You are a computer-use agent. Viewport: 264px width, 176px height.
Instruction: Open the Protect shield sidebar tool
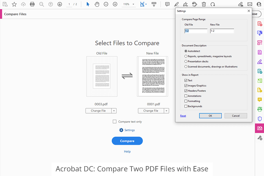pyautogui.click(x=260, y=119)
